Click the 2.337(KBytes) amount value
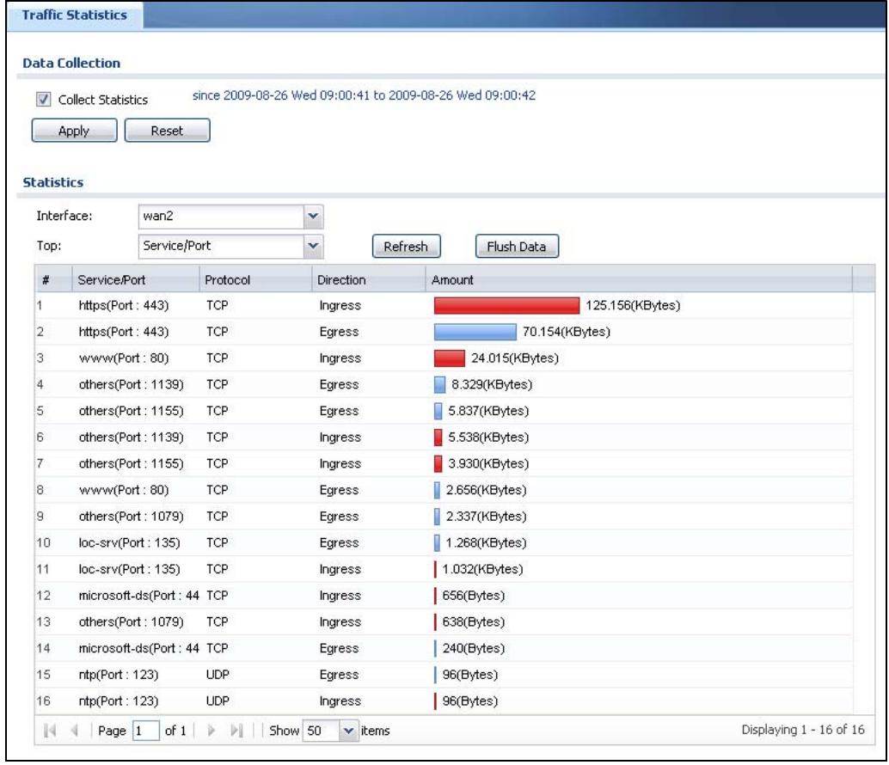 point(486,517)
